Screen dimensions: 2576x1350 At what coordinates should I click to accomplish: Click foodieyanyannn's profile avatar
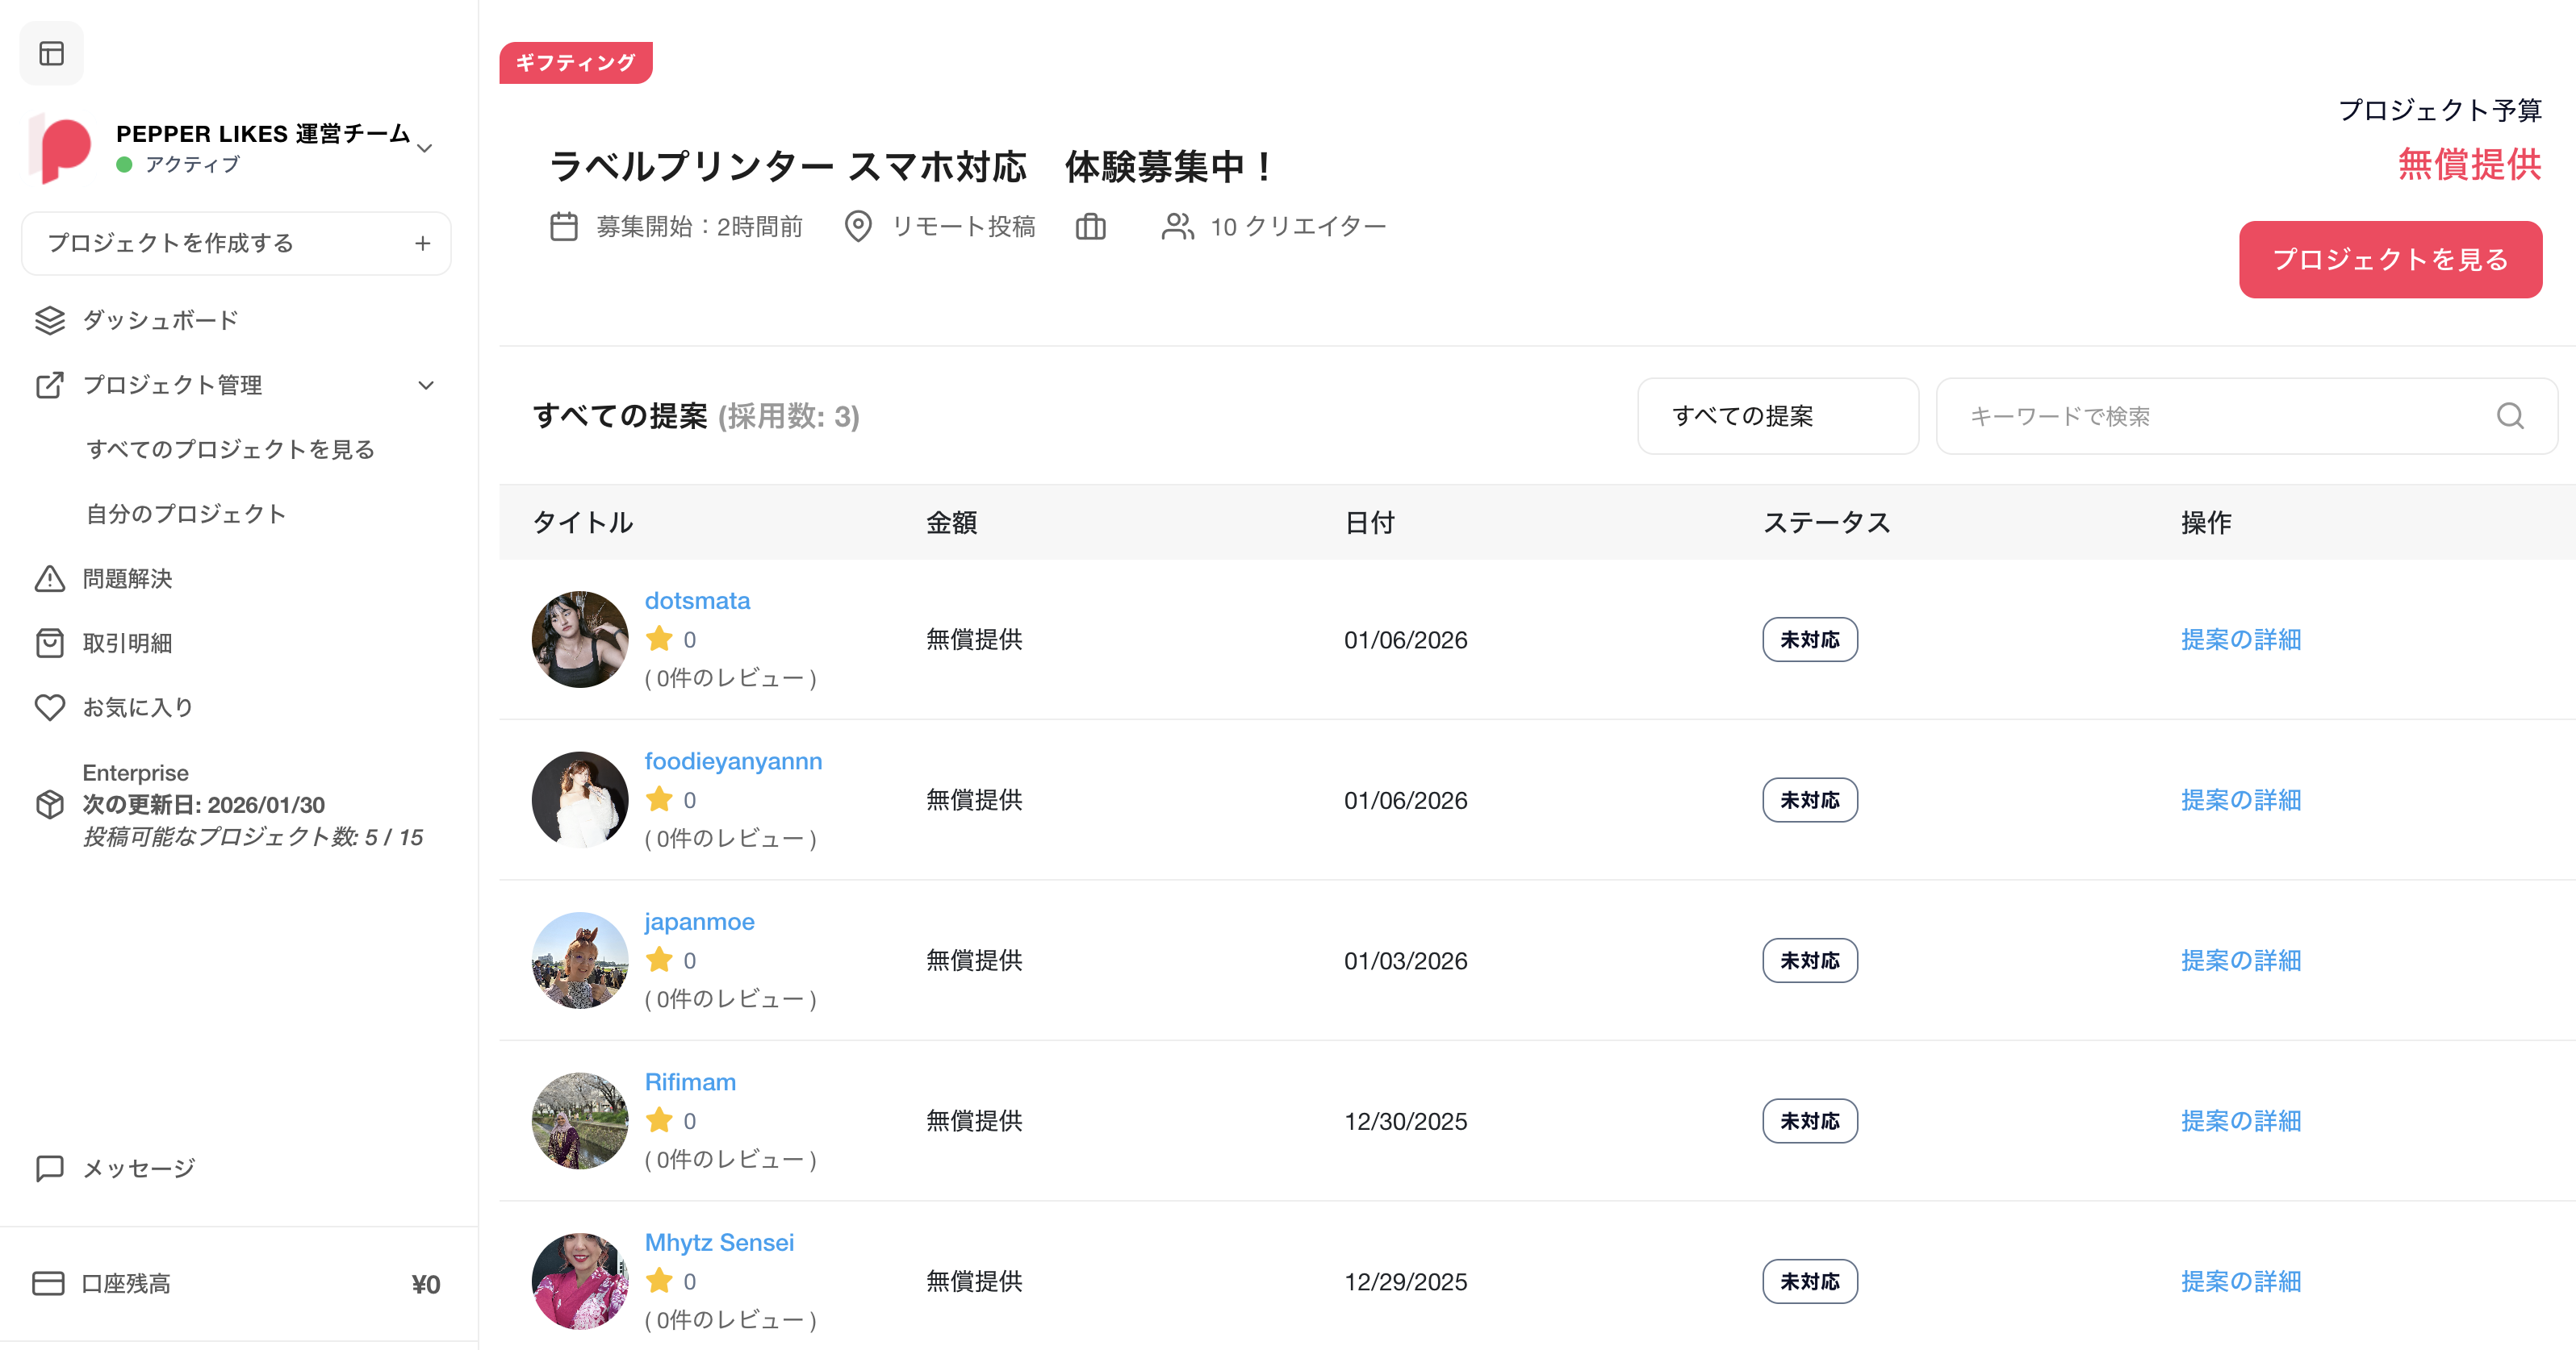580,799
